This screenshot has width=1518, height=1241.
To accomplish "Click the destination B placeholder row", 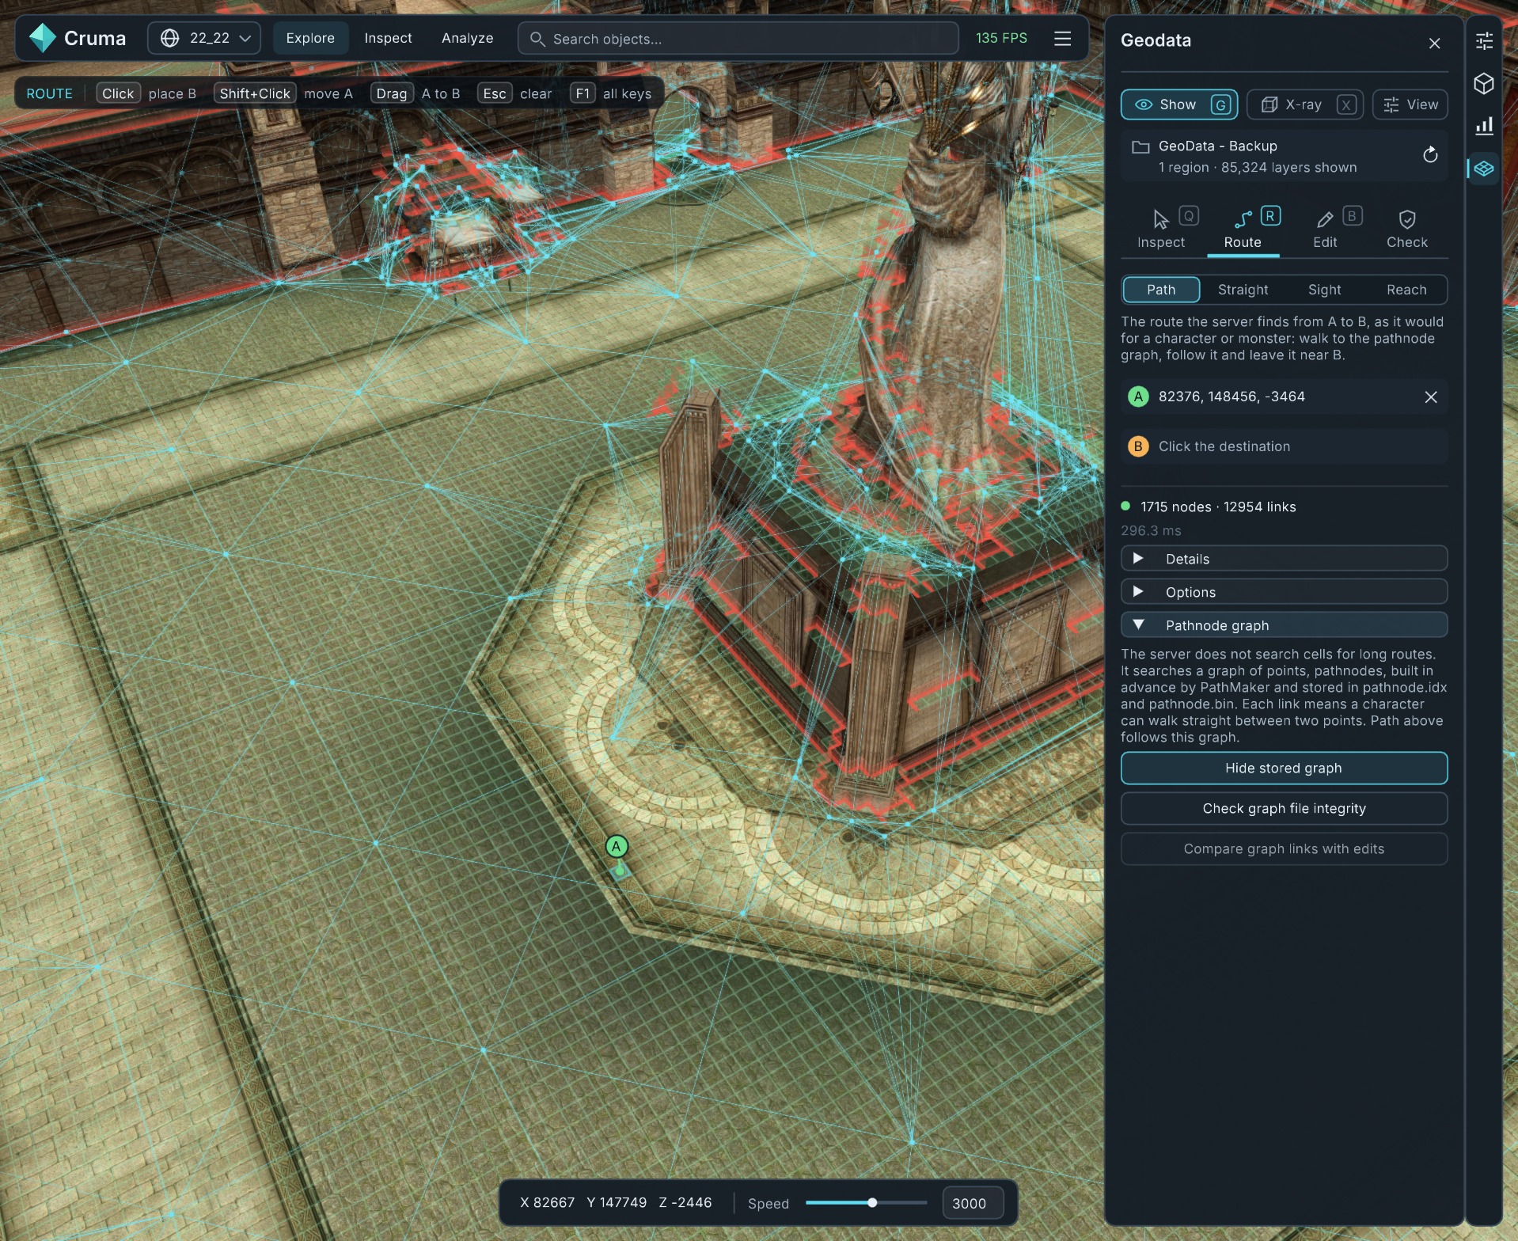I will pyautogui.click(x=1284, y=446).
